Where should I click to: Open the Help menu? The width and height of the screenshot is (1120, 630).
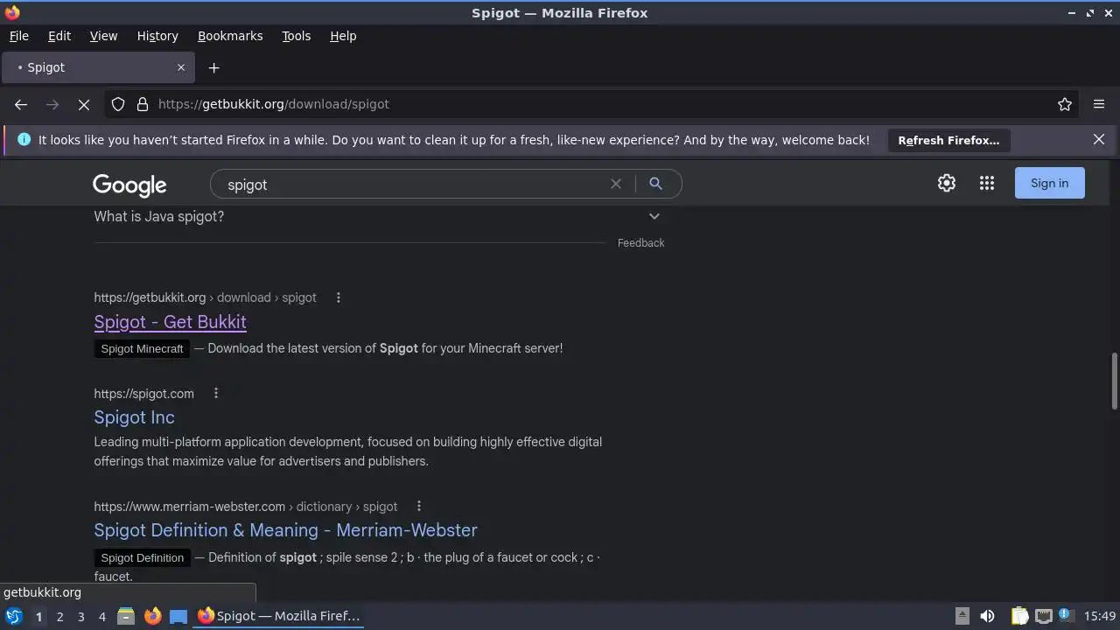(x=343, y=36)
